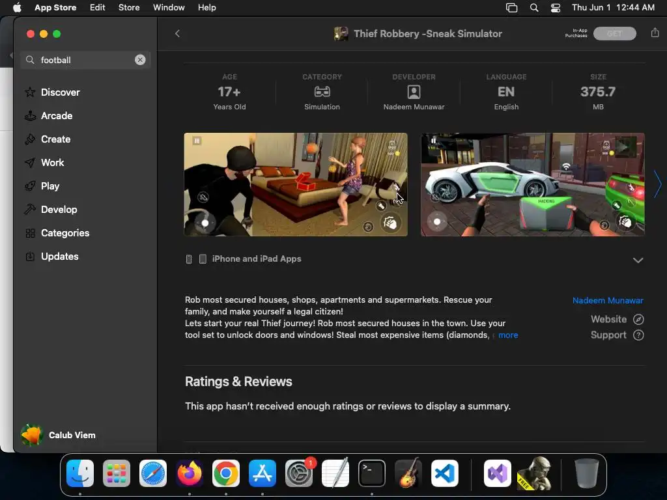
Task: Go back with the back chevron
Action: tap(177, 34)
